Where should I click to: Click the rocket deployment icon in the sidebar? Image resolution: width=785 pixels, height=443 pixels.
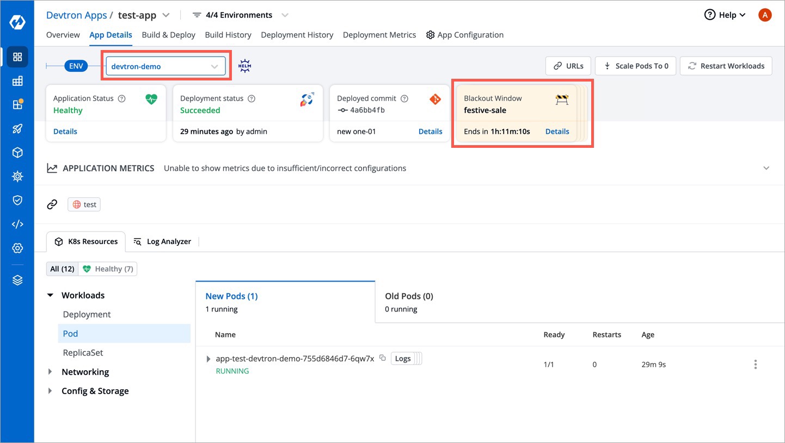click(x=17, y=129)
